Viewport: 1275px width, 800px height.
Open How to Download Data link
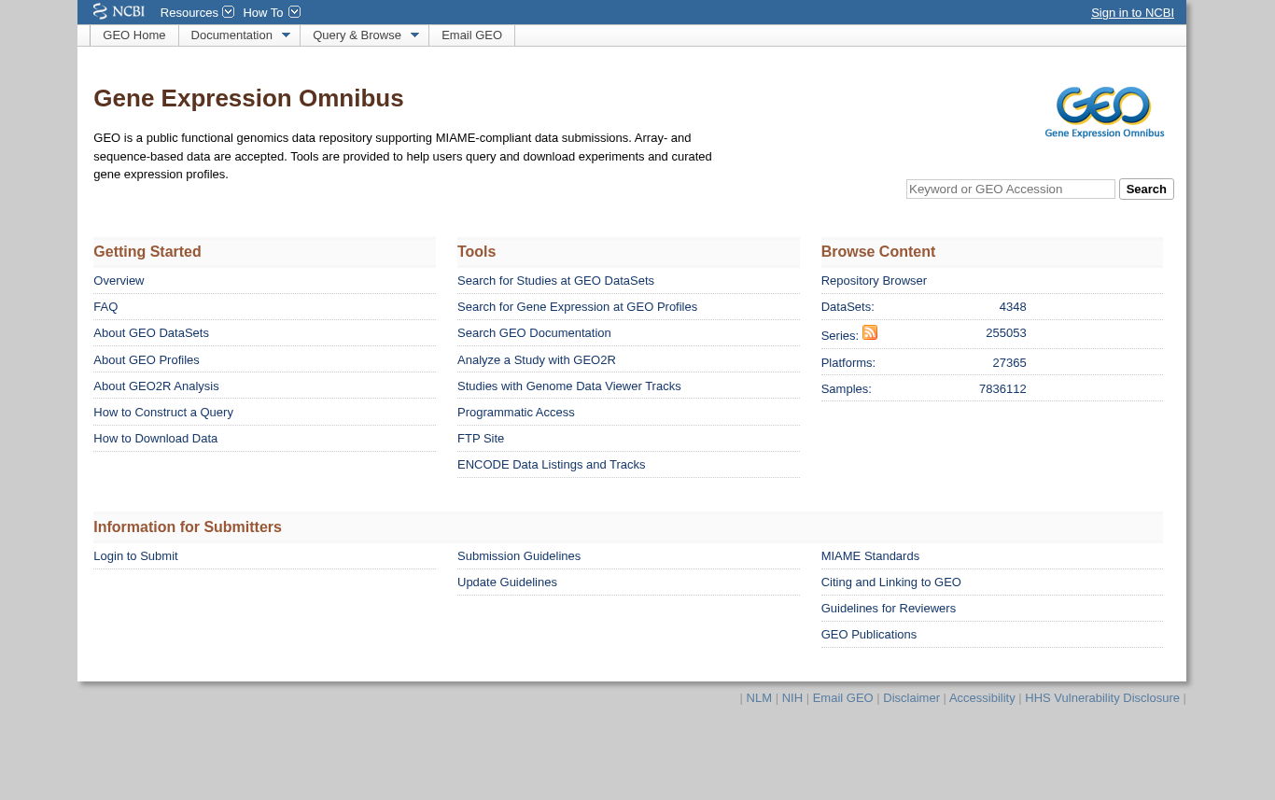[155, 439]
